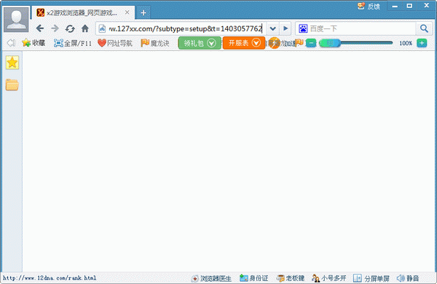Close the x2游戏浏览器 tab
The image size is (437, 284).
click(127, 12)
